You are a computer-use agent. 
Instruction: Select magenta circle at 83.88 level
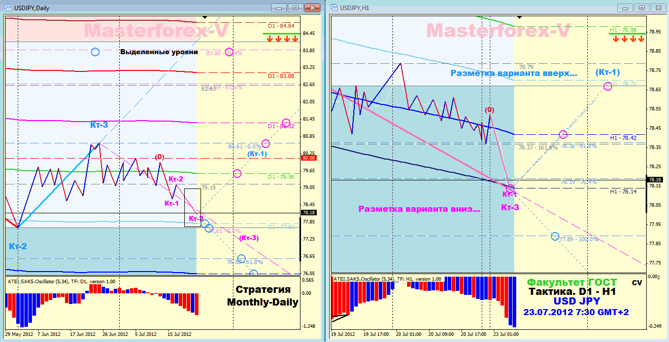point(229,52)
